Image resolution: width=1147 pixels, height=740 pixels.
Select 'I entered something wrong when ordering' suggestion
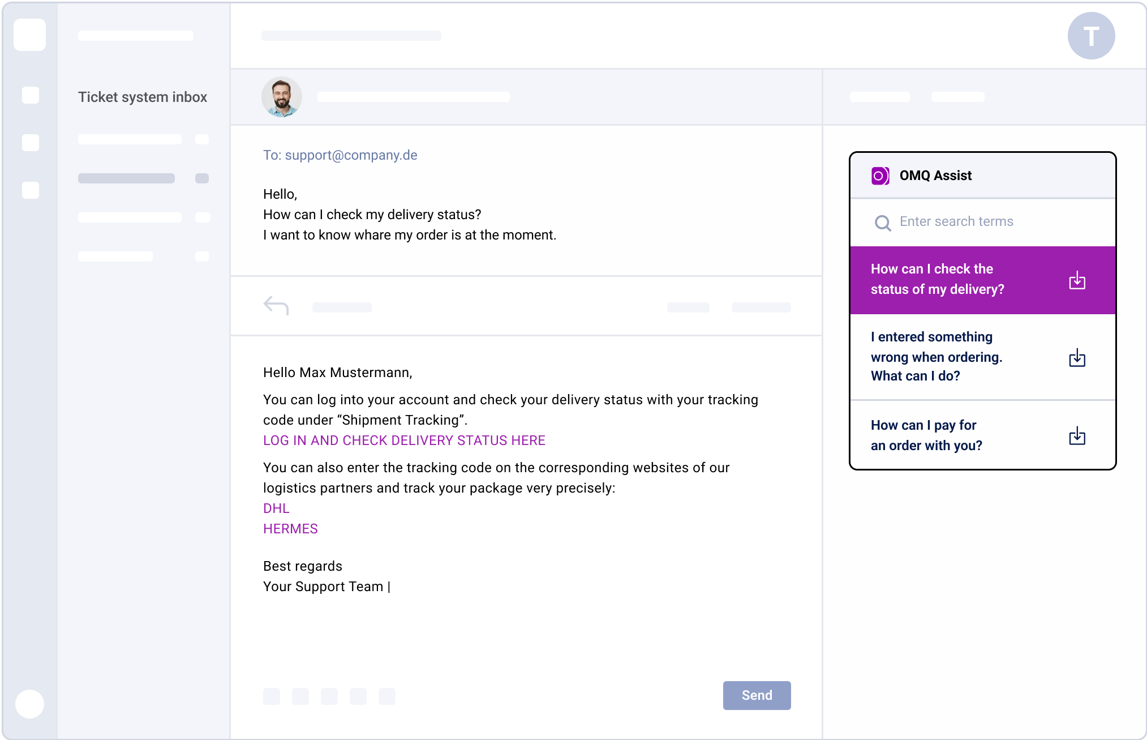click(982, 357)
